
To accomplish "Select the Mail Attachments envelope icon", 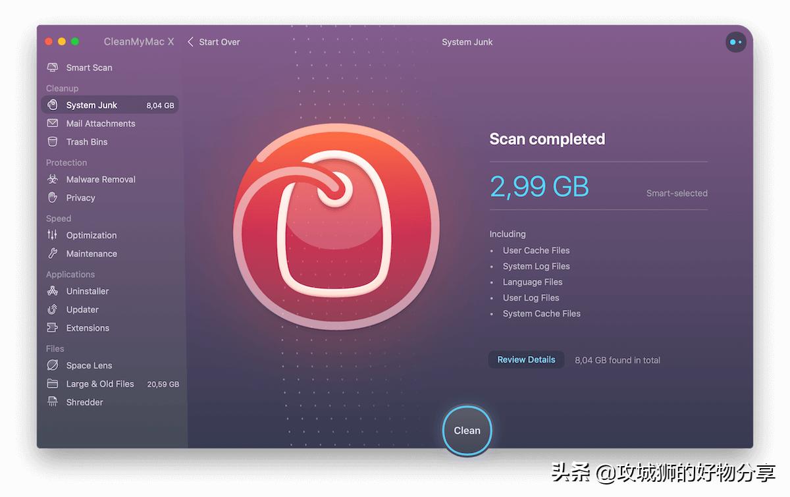I will (x=53, y=124).
